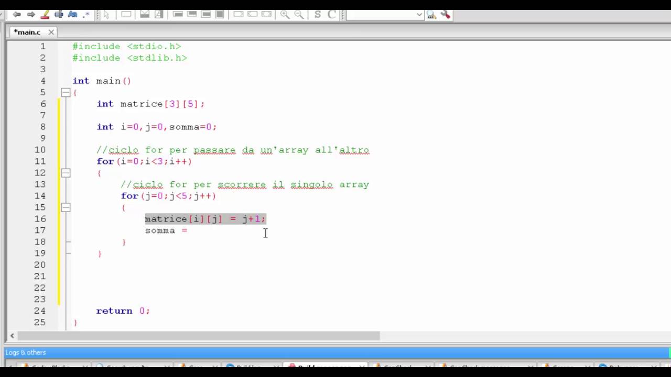This screenshot has width=671, height=377.
Task: Click the middle outlined box icon before zoom
Action: pyautogui.click(x=252, y=15)
